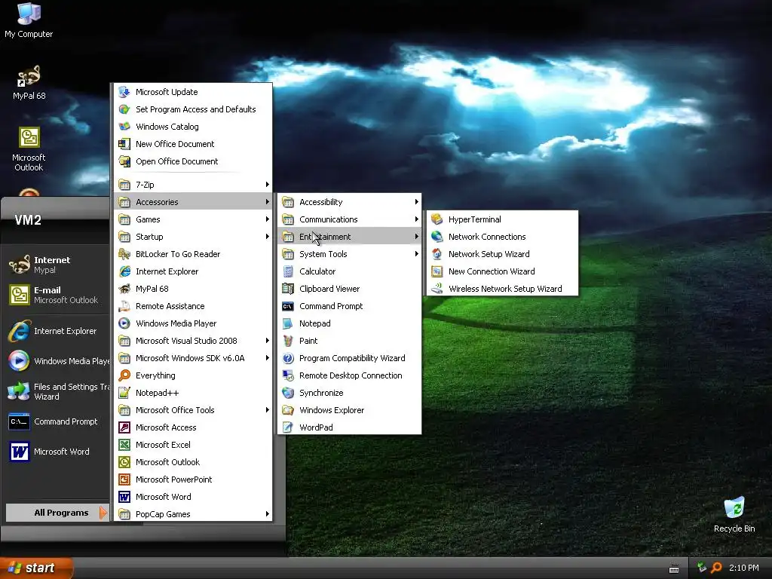The image size is (772, 579).
Task: Open Windows Catalog
Action: [x=193, y=127]
